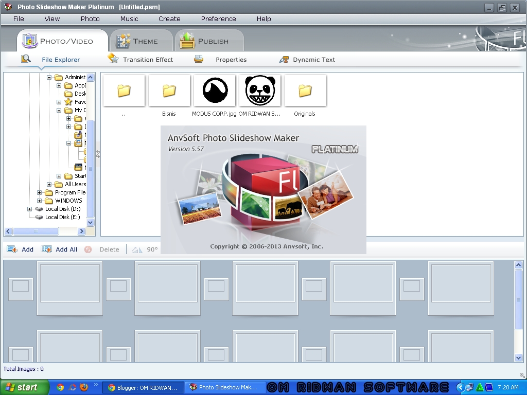Open the File menu
The width and height of the screenshot is (527, 395).
click(19, 19)
